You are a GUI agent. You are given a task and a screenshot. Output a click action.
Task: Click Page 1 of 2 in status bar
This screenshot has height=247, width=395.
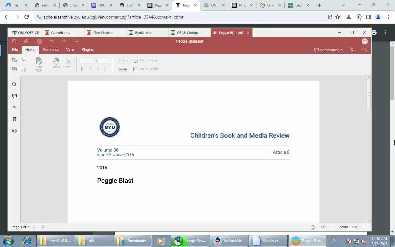(x=20, y=227)
